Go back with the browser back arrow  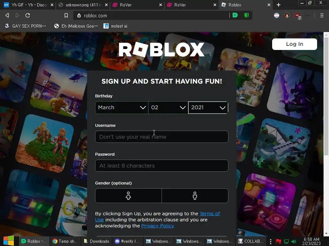[x=7, y=15]
